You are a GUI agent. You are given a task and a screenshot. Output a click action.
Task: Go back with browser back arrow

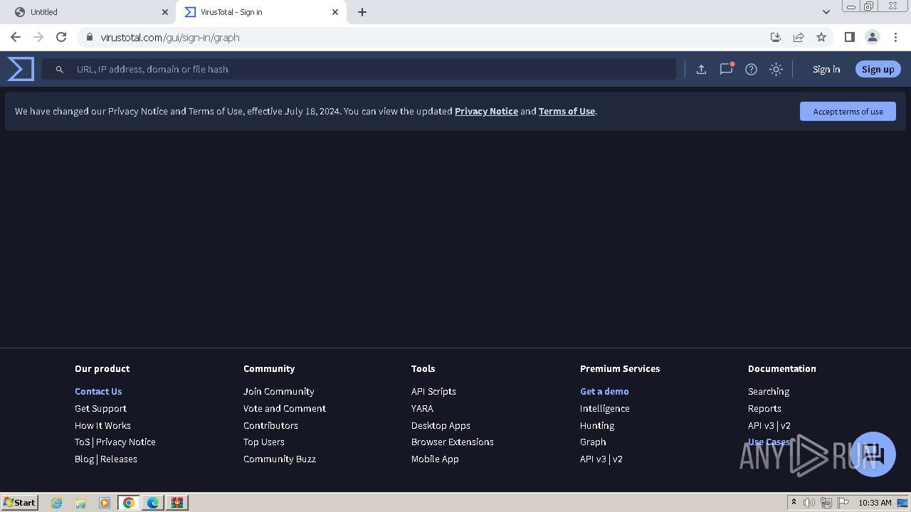coord(16,37)
